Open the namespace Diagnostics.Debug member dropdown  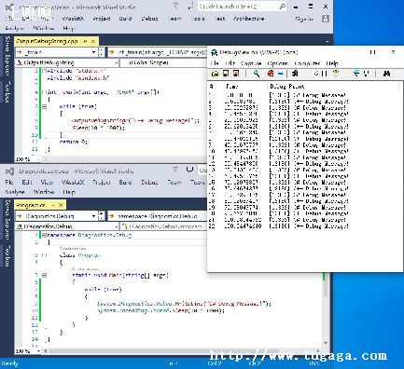(x=157, y=216)
